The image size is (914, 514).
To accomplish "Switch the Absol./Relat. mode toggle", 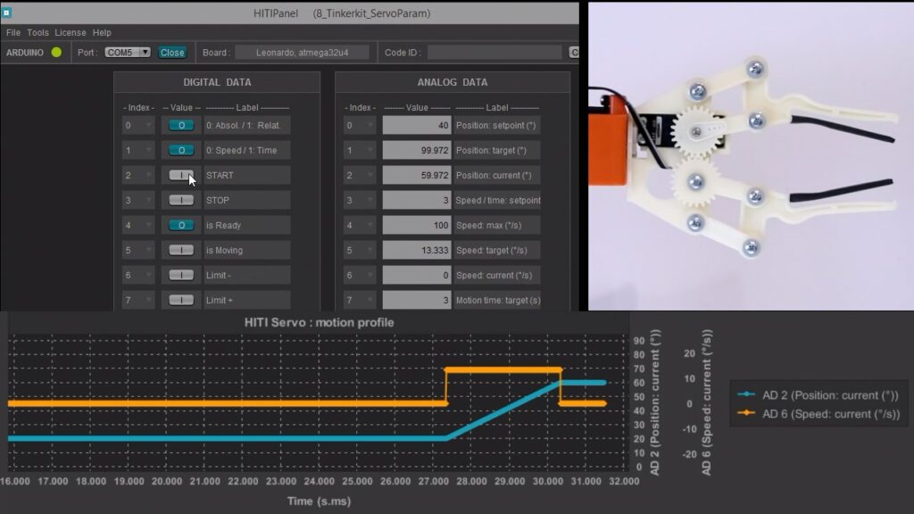I will point(180,125).
